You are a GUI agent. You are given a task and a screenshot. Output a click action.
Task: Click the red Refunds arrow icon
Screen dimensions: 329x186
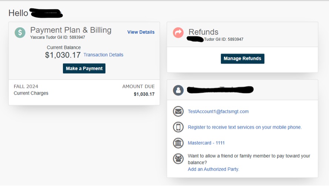point(178,33)
